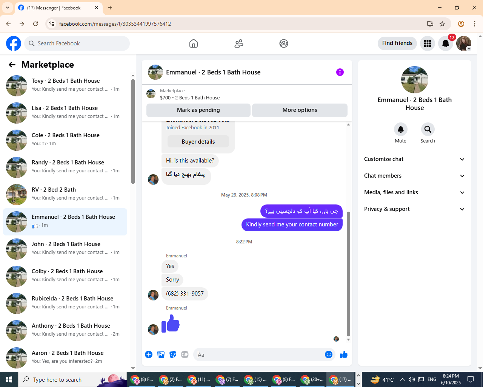Expand Privacy & support section
Viewport: 483px width, 387px height.
click(x=414, y=209)
